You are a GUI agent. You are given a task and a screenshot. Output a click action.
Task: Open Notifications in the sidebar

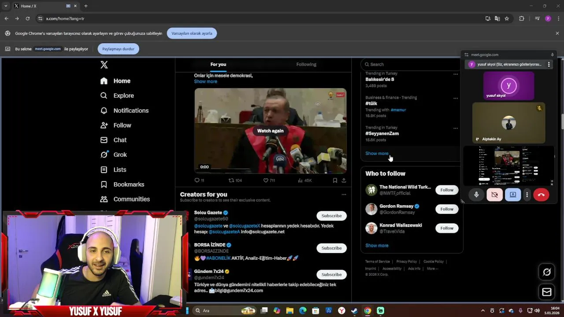[124, 111]
